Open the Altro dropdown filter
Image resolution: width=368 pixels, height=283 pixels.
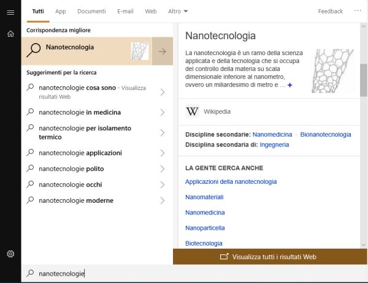tap(178, 11)
